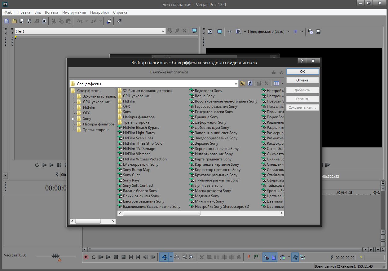Open the Настройки menu
388x271 pixels.
99,12
